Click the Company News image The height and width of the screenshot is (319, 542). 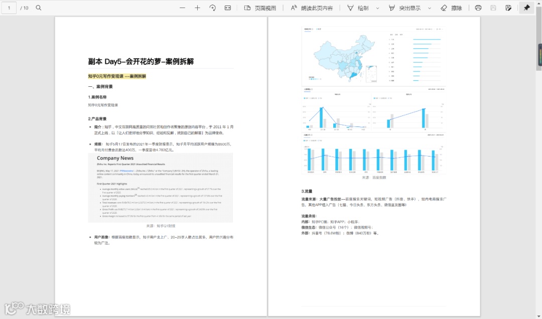(x=161, y=188)
